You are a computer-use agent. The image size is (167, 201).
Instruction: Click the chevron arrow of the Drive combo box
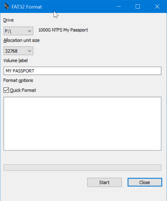[30, 31]
